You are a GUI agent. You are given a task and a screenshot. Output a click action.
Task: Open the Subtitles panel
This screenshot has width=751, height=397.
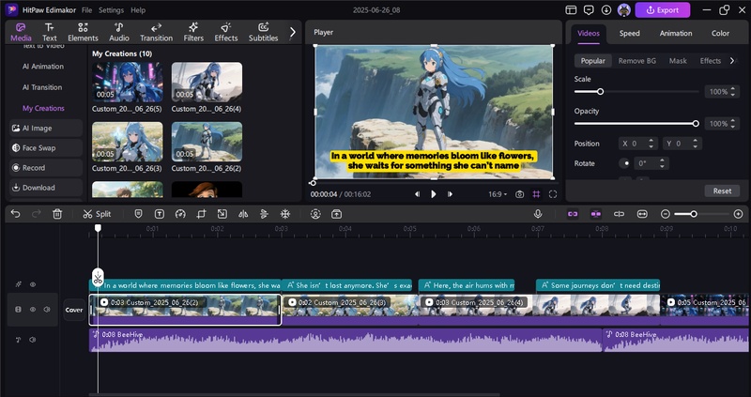pyautogui.click(x=263, y=32)
